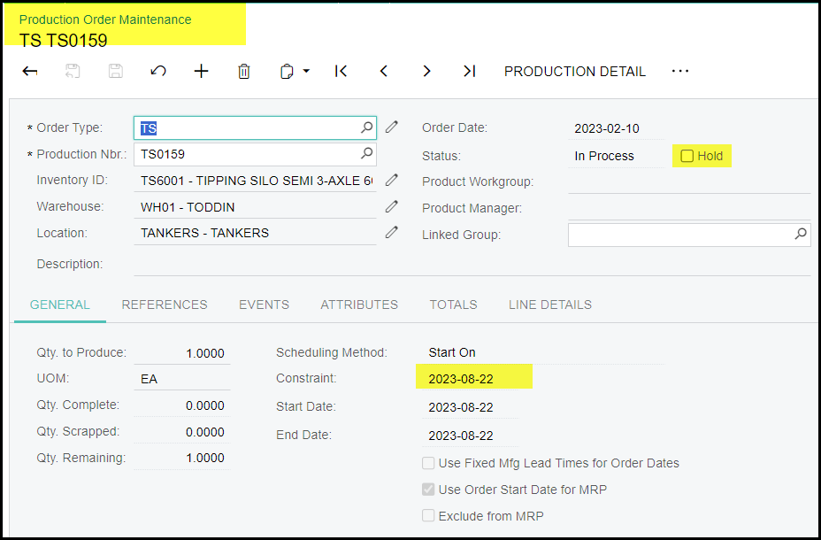
Task: Check the Exclude from MRP box
Action: (x=428, y=515)
